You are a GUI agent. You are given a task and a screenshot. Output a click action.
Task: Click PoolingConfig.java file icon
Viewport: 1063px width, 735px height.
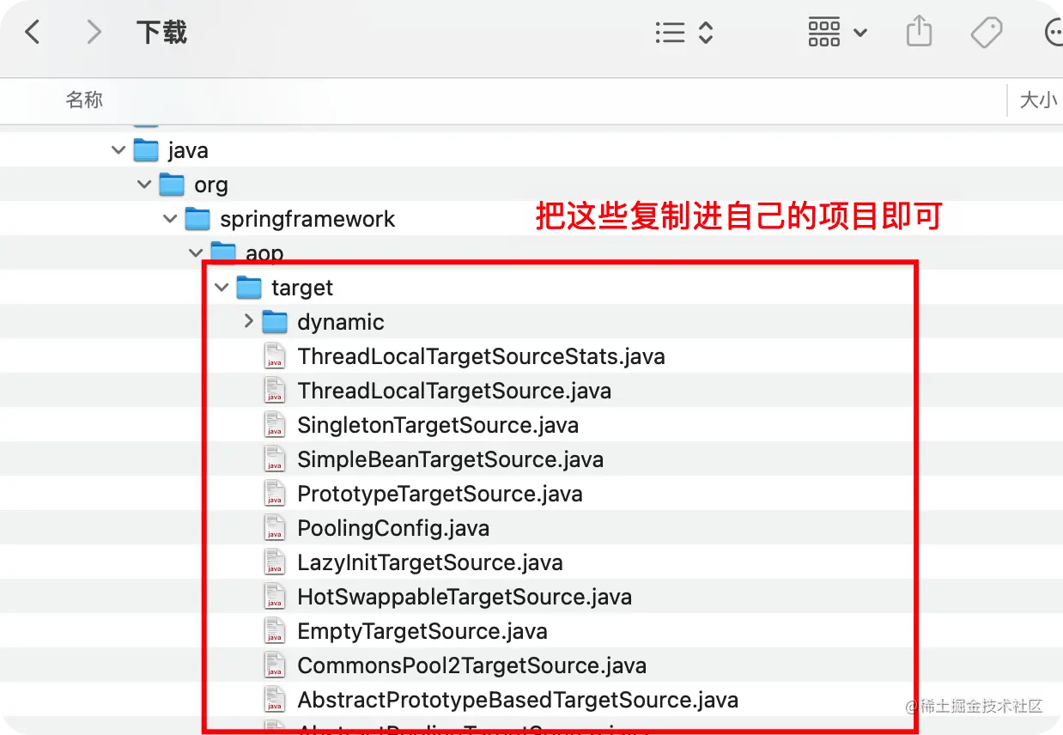tap(274, 528)
